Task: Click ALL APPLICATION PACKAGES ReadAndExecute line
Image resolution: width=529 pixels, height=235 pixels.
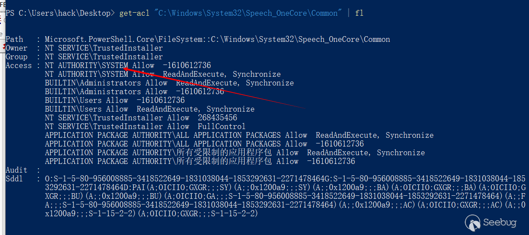Action: coord(239,135)
